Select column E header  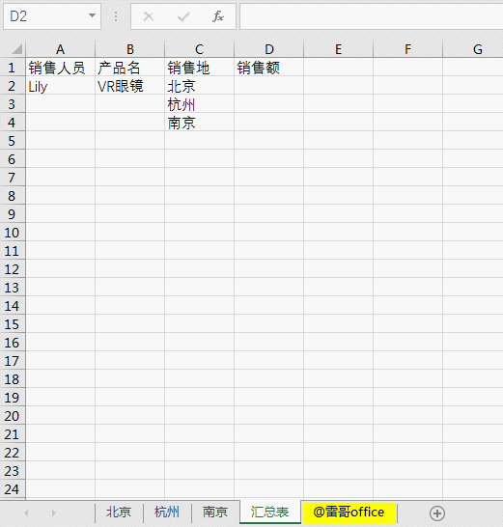point(339,49)
